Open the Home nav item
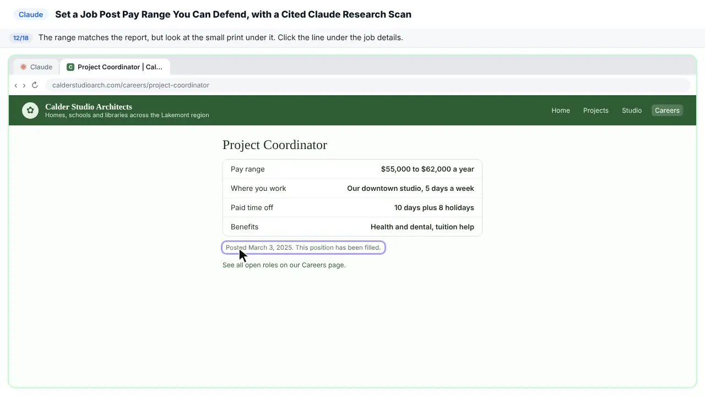Viewport: 705px width, 396px height. coord(561,111)
